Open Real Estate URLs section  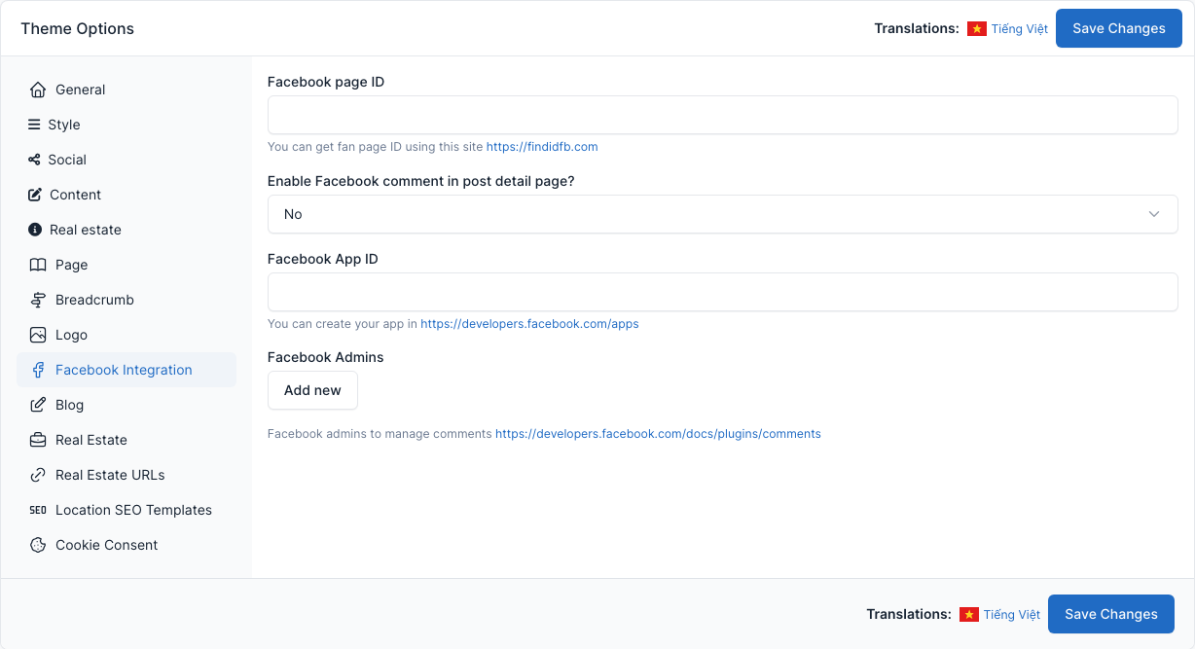127,475
